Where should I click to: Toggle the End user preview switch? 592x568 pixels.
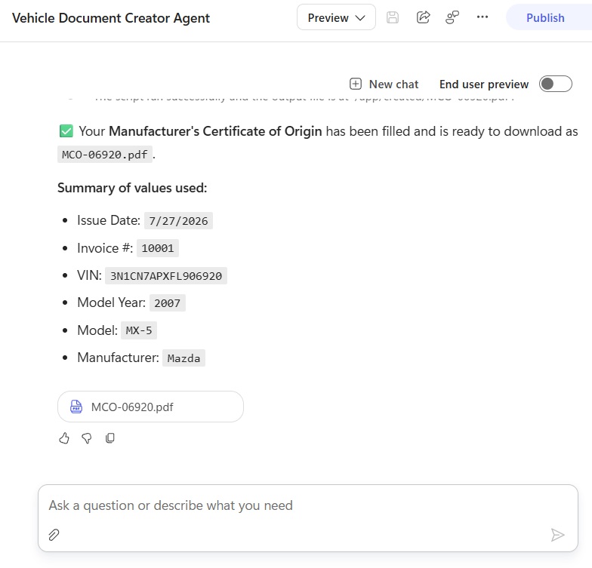click(556, 84)
